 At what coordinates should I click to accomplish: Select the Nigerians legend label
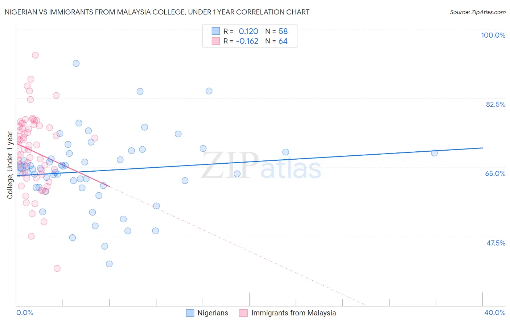click(x=213, y=313)
